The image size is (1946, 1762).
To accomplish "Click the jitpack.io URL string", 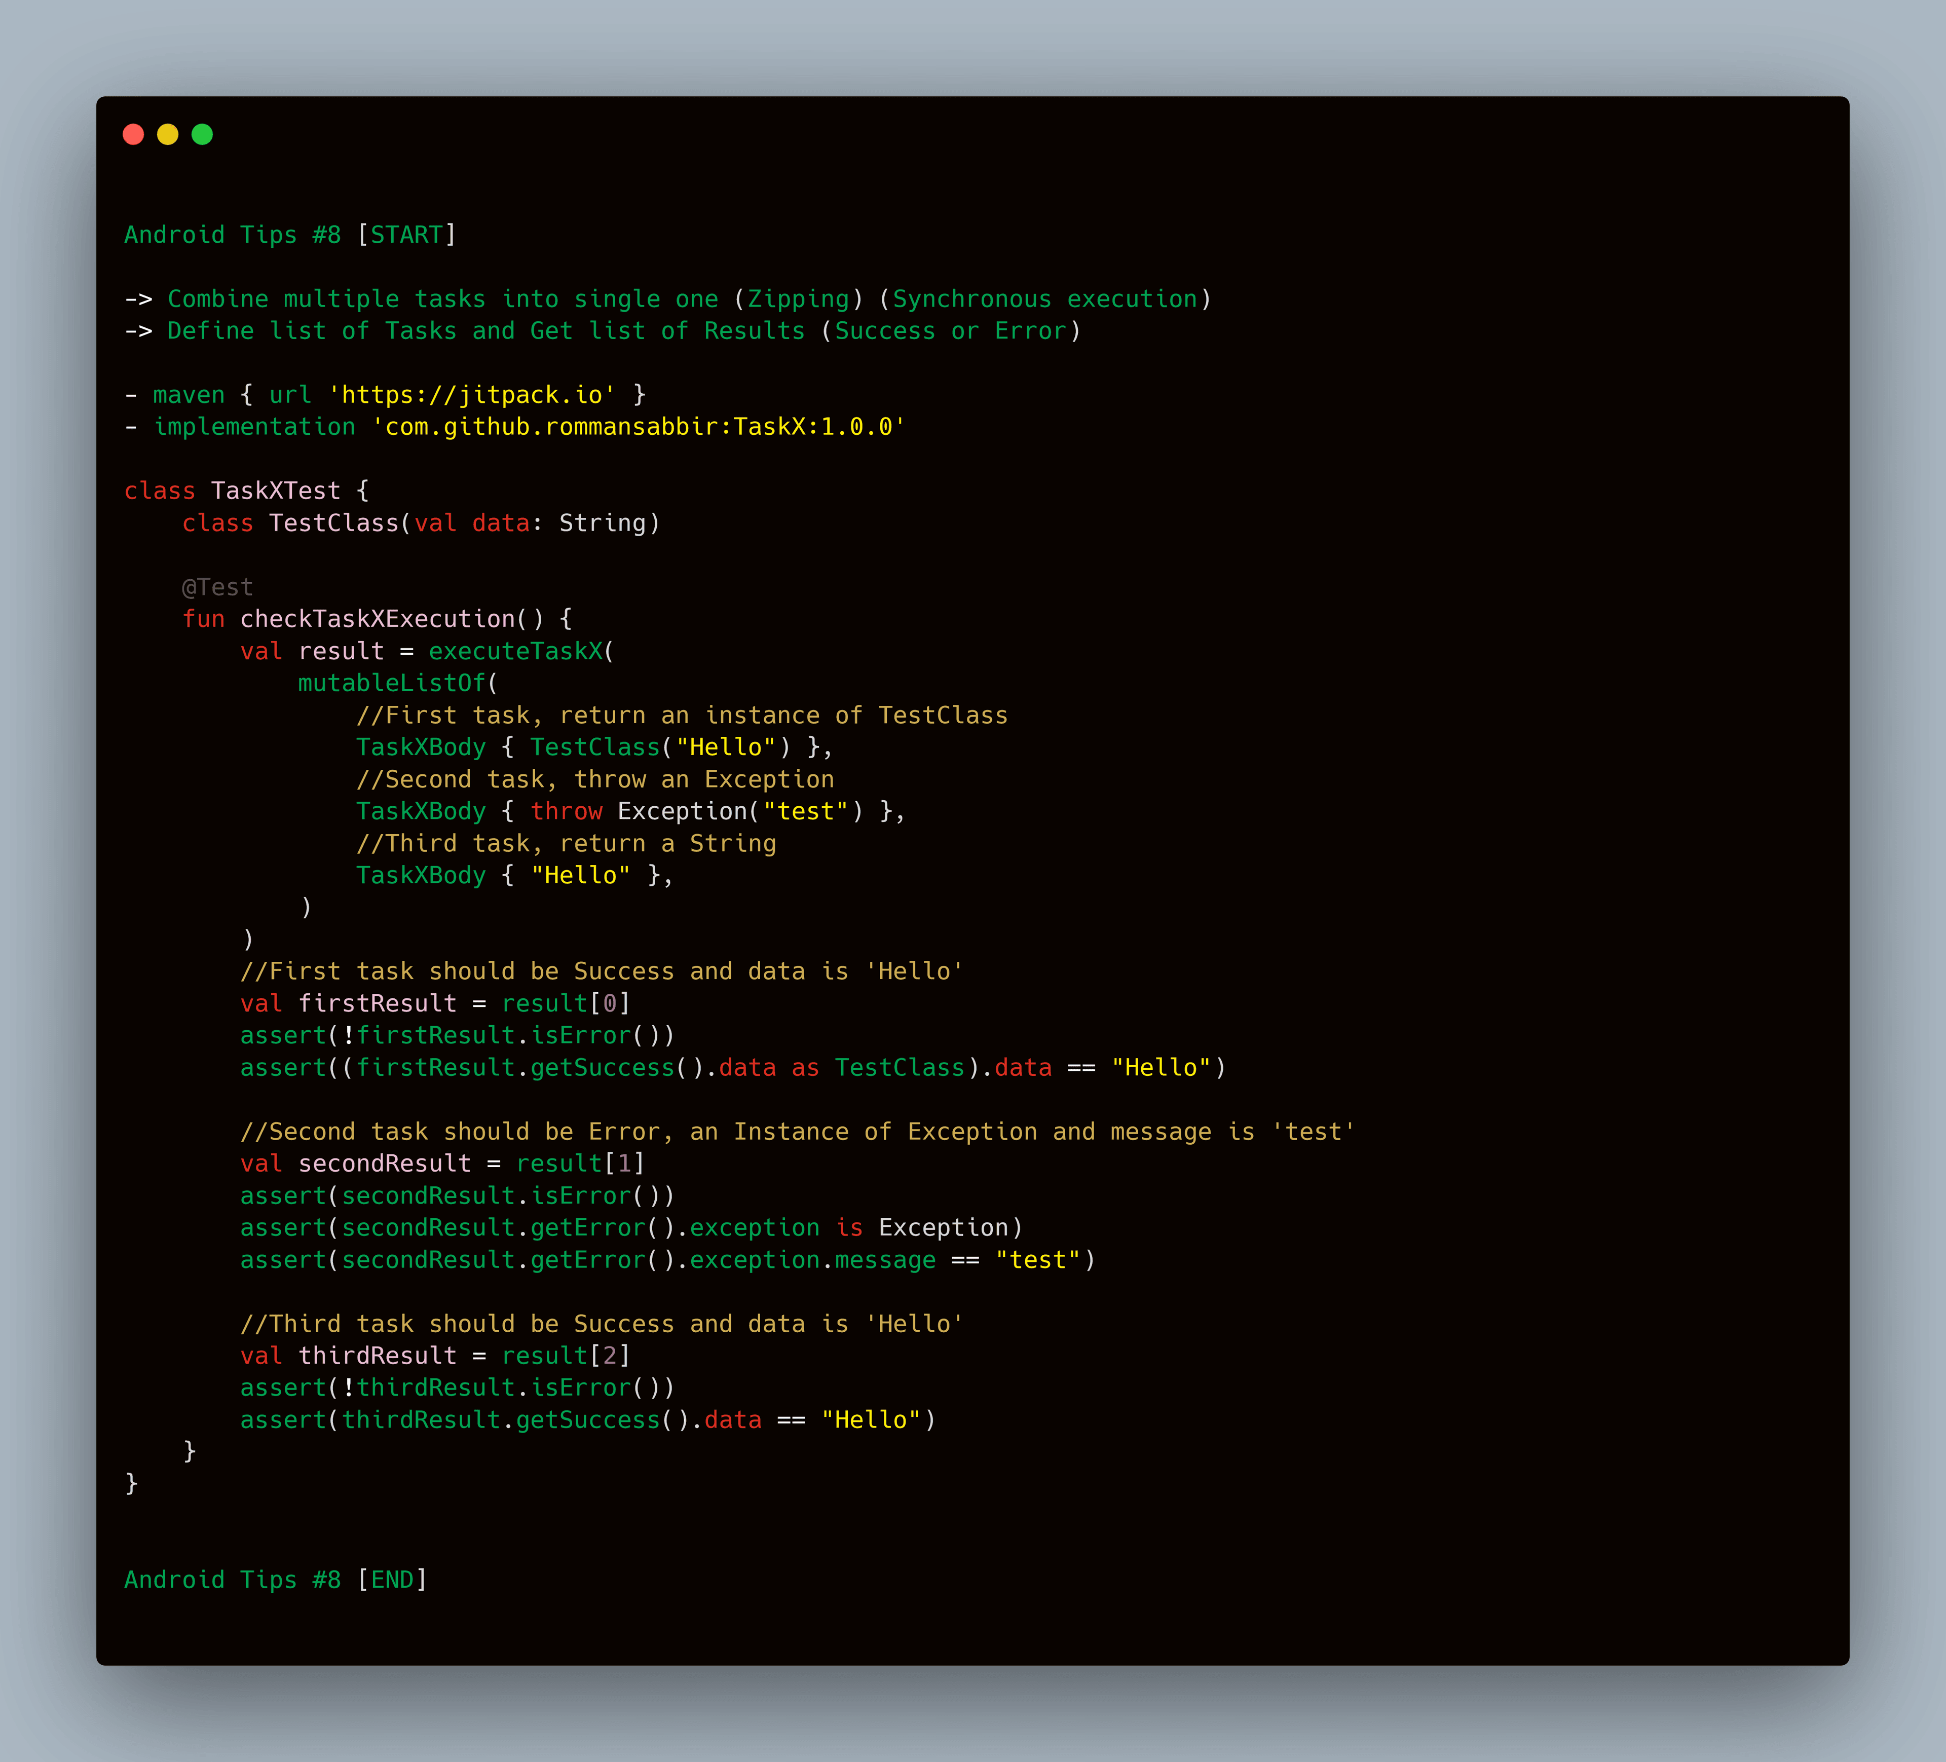I will [x=472, y=395].
